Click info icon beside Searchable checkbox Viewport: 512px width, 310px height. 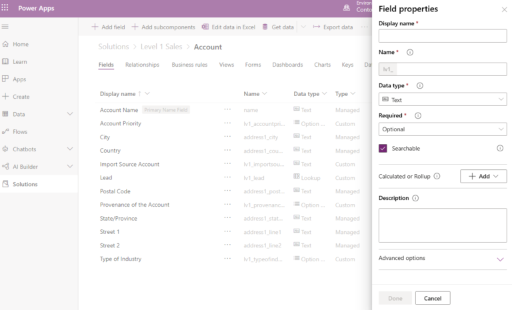coord(500,148)
